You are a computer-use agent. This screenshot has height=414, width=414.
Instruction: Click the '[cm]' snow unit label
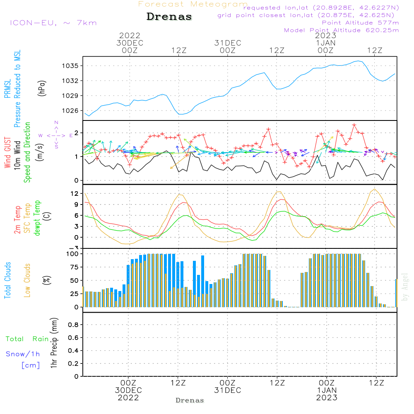31,365
